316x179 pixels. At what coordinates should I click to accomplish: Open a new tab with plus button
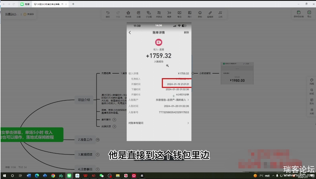[73, 4]
